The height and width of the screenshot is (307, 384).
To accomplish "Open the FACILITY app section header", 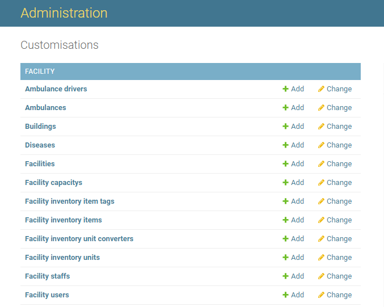I will tap(40, 72).
